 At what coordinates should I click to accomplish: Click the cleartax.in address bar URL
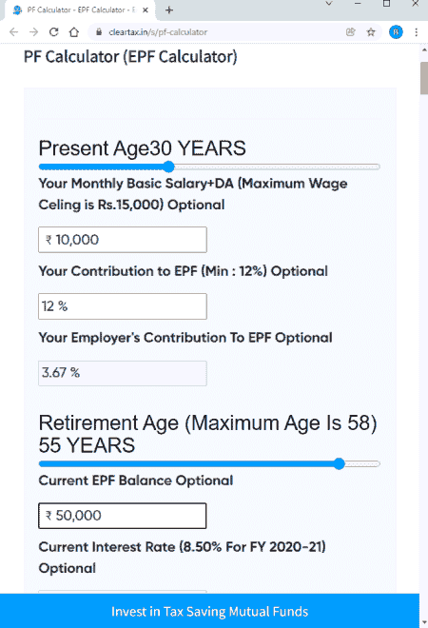(158, 32)
